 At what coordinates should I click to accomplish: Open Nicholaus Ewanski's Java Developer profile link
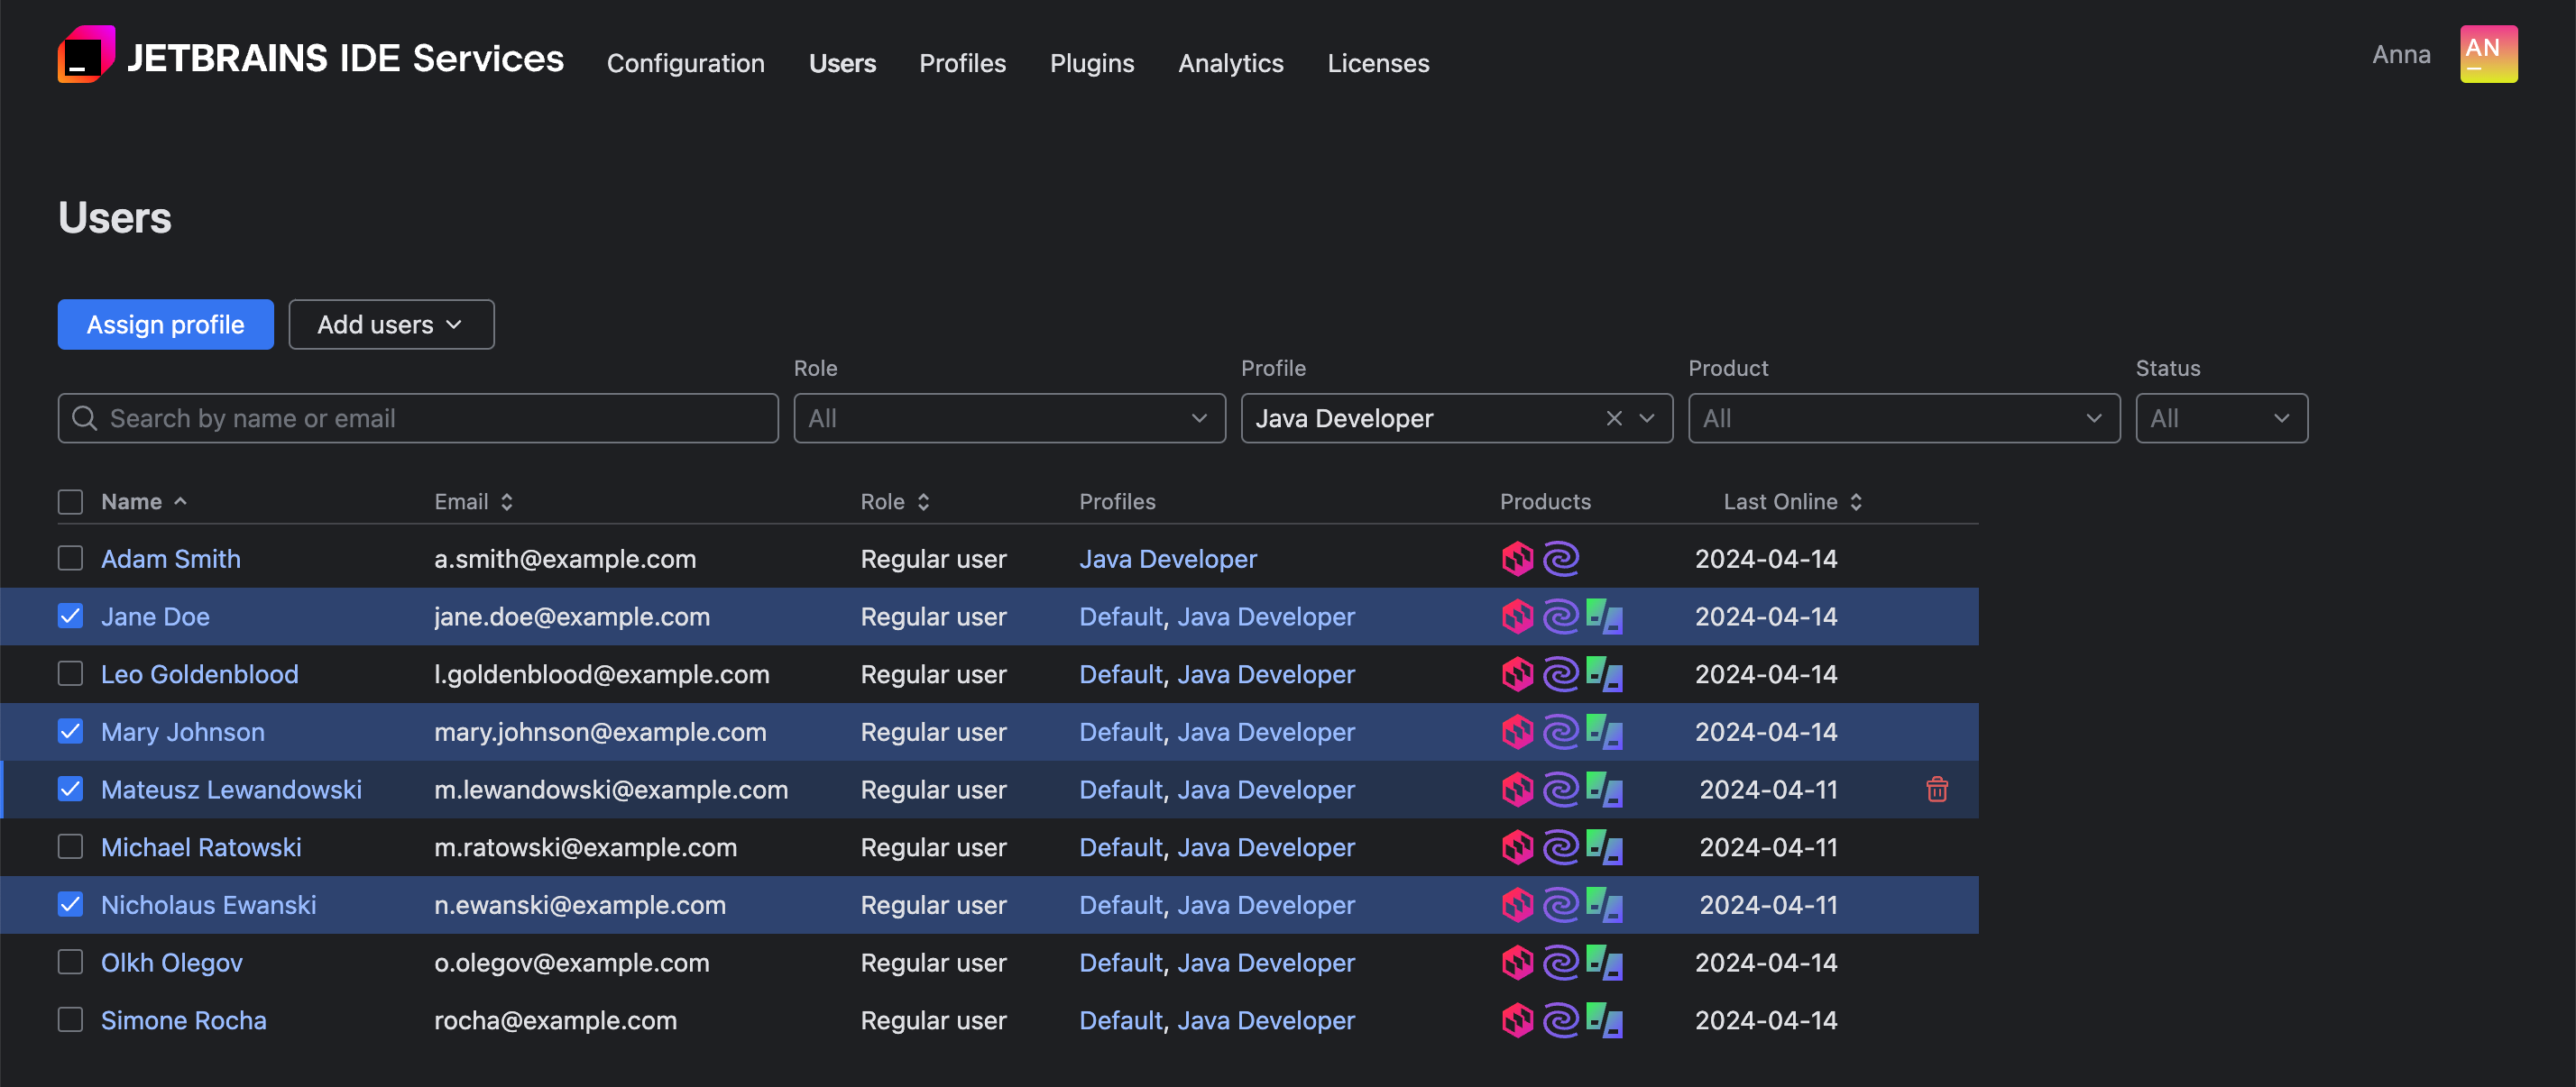(1266, 905)
